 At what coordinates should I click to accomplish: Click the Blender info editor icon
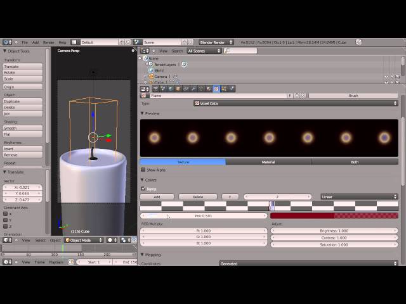[6, 42]
